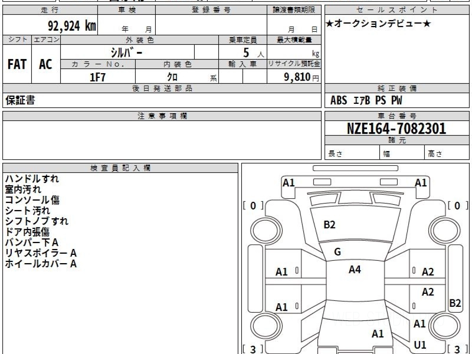Click the upper A2 door mark

(428, 272)
